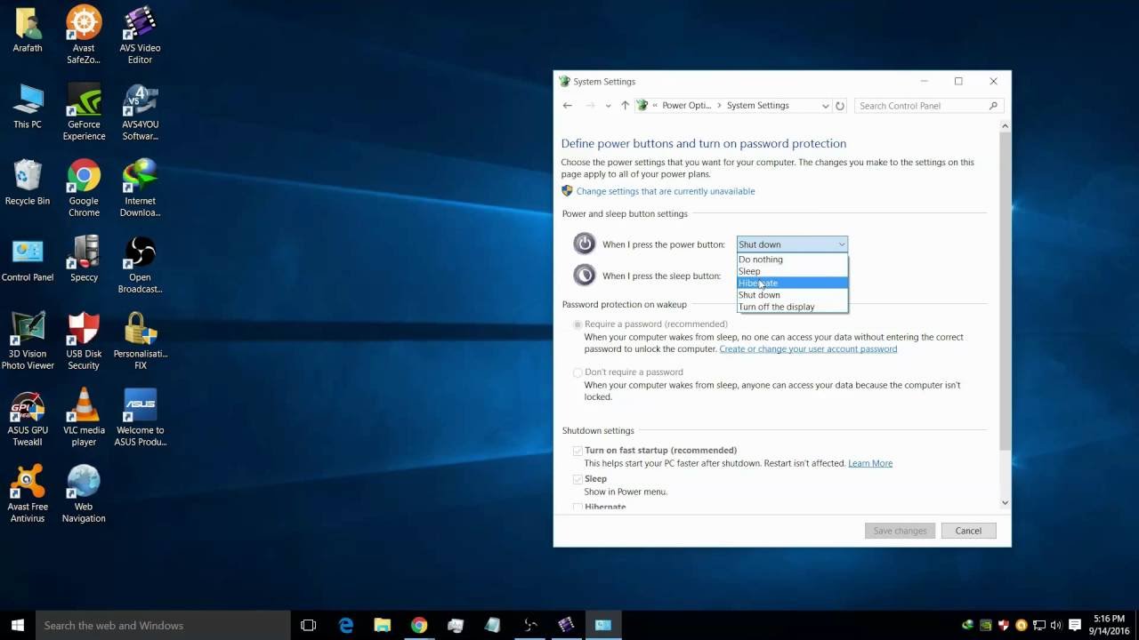Choose Hibernate from the dropdown list
Screen dimensions: 1139x640
click(x=792, y=283)
